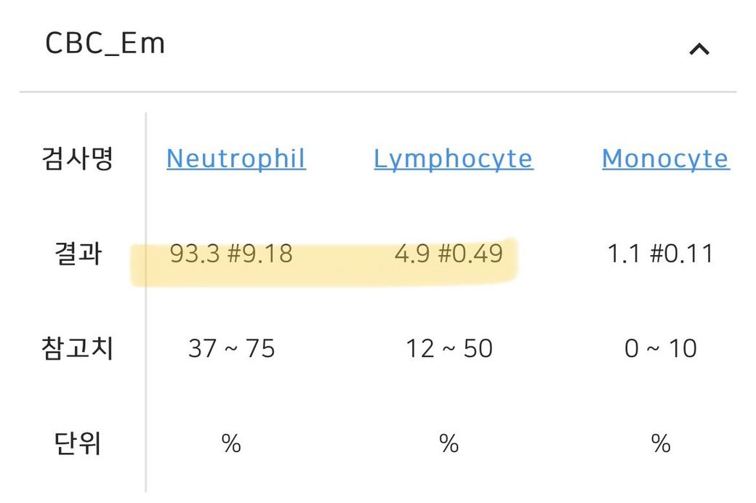756x503 pixels.
Task: Click the 참고치 row label
Action: click(x=77, y=349)
